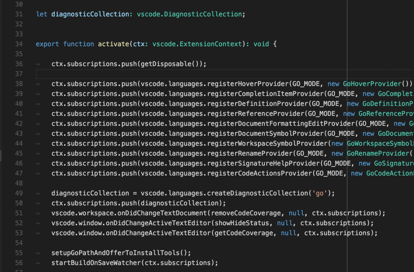Click 'startBuildOnSaveWatcher' on line 56
Viewport: 414px width, 272px height.
click(96, 263)
